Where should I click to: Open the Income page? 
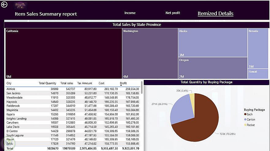(130, 13)
